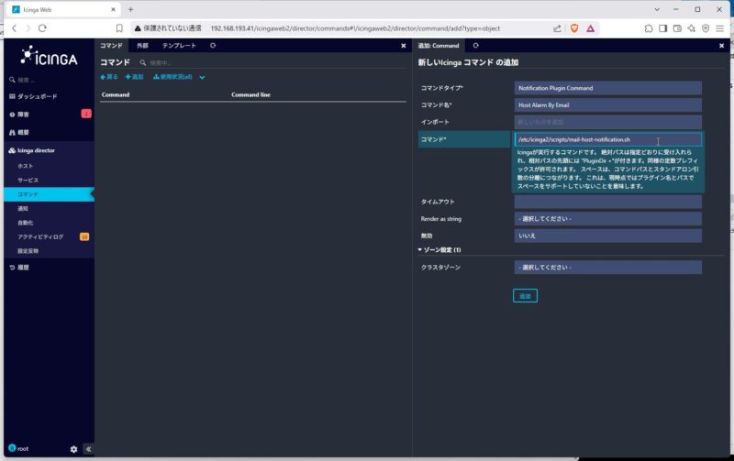This screenshot has width=734, height=461.
Task: Switch to the 外部 tab
Action: (x=142, y=46)
